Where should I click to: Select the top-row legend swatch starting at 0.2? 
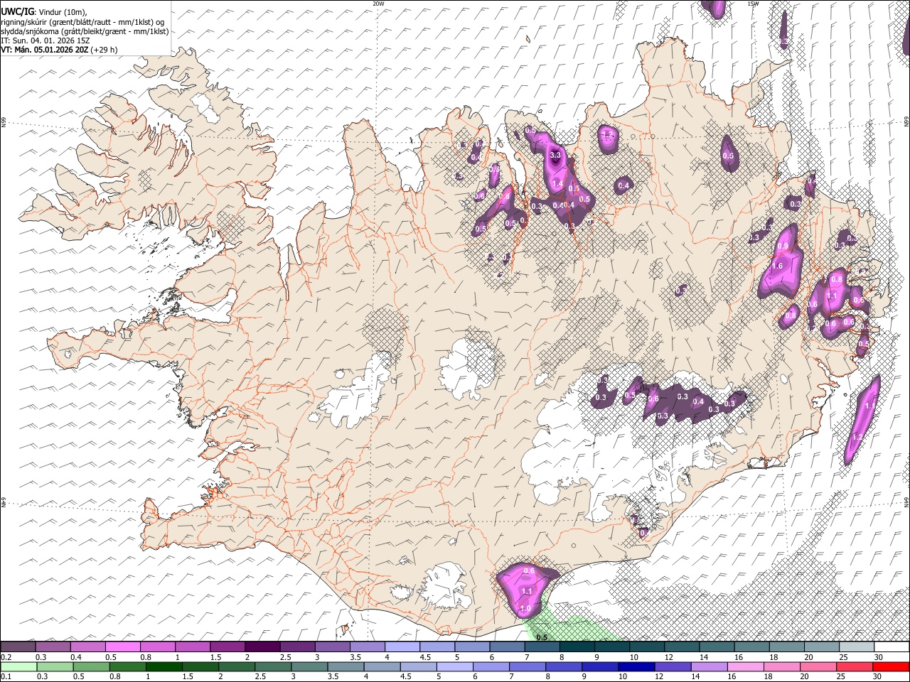tap(18, 646)
